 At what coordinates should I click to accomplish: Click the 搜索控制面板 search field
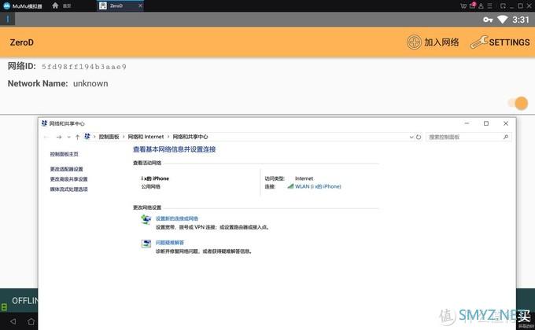pyautogui.click(x=464, y=137)
